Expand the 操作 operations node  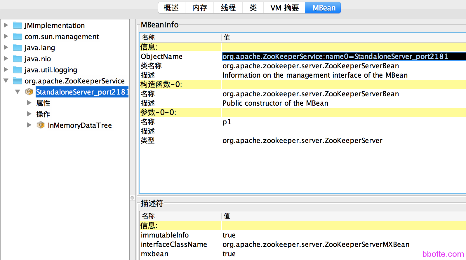[29, 114]
